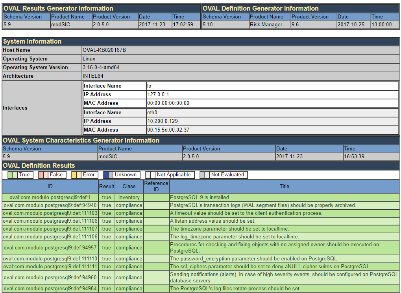Click ID oval:com.modulo.postgresql9:def:111108
This screenshot has width=401, height=293.
tap(50, 221)
